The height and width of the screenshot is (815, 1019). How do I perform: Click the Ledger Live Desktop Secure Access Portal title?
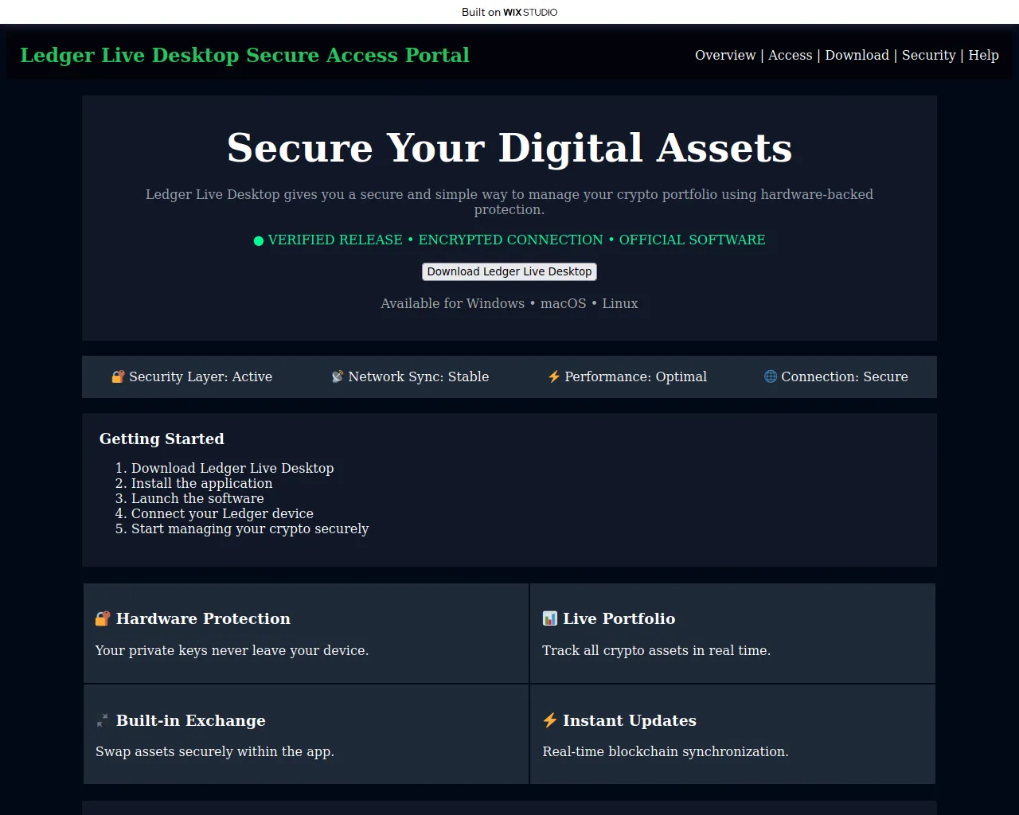(245, 55)
